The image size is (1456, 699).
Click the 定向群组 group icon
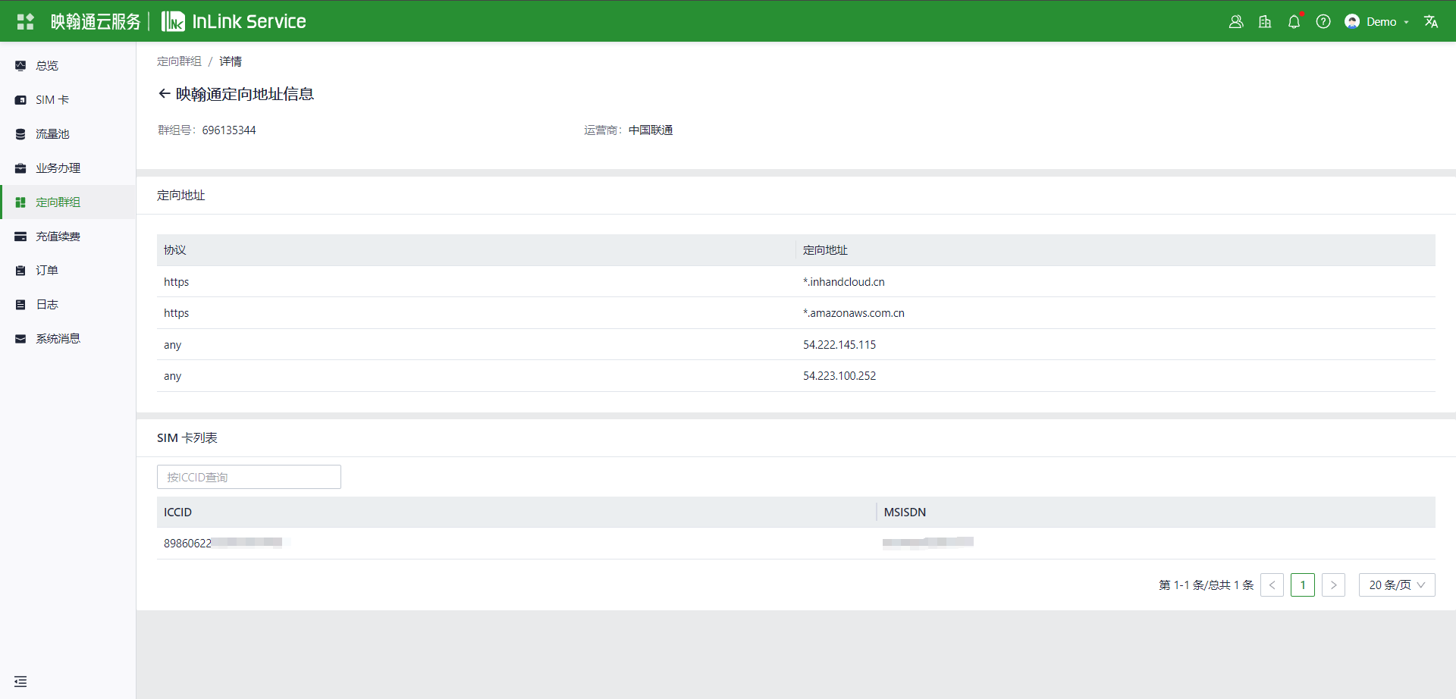click(20, 202)
